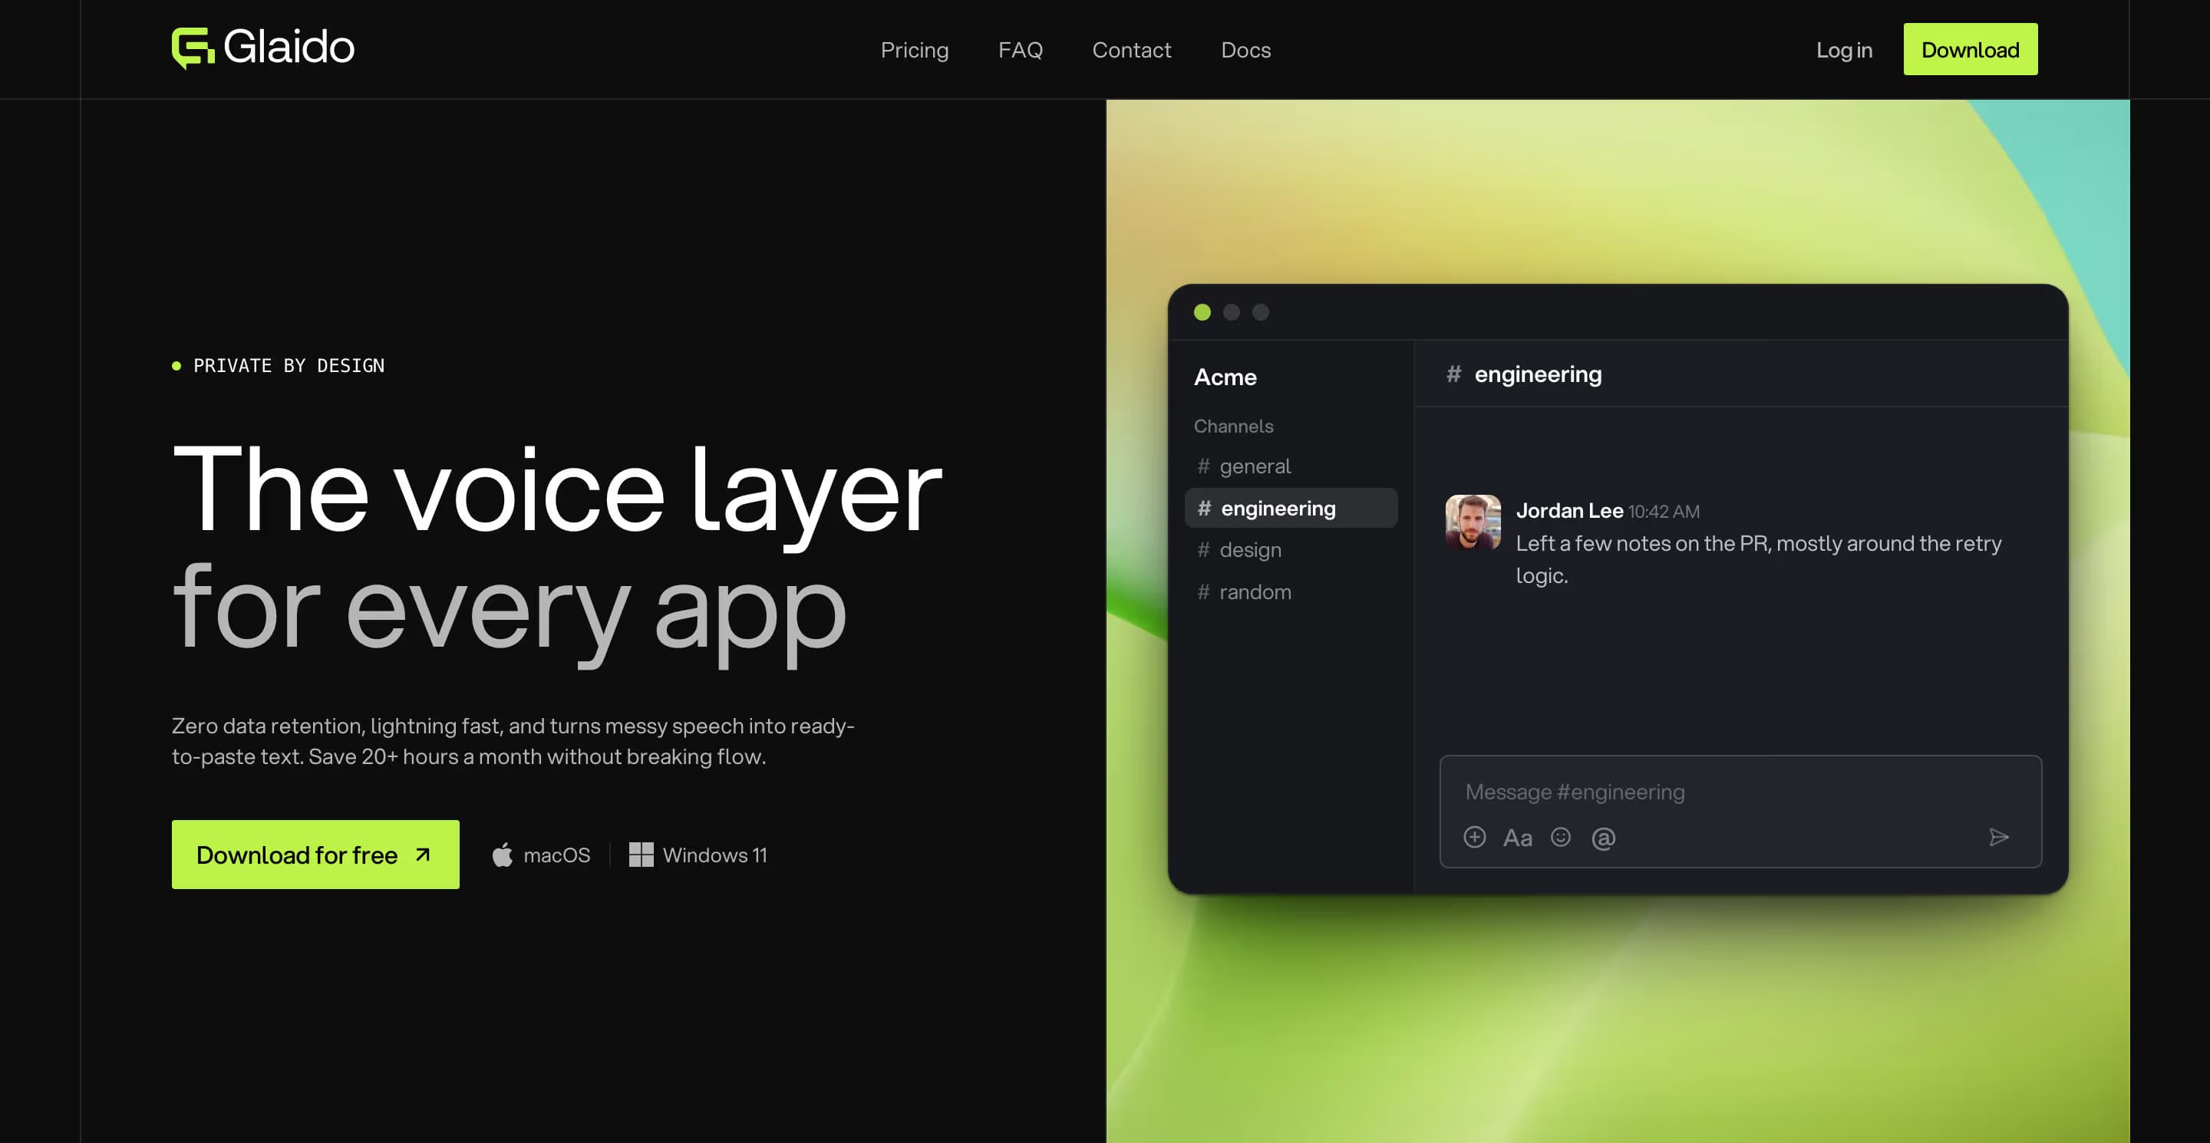Open the FAQ page
The image size is (2210, 1143).
[1020, 50]
